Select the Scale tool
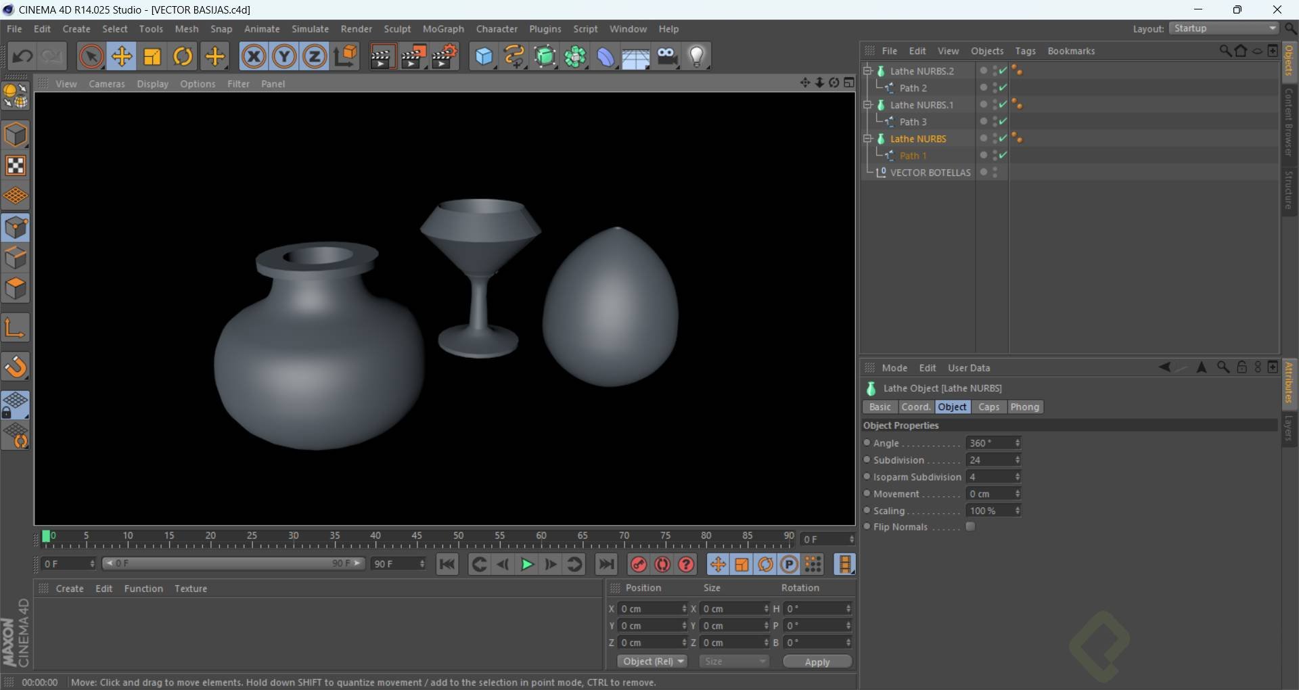The image size is (1299, 690). pos(153,56)
